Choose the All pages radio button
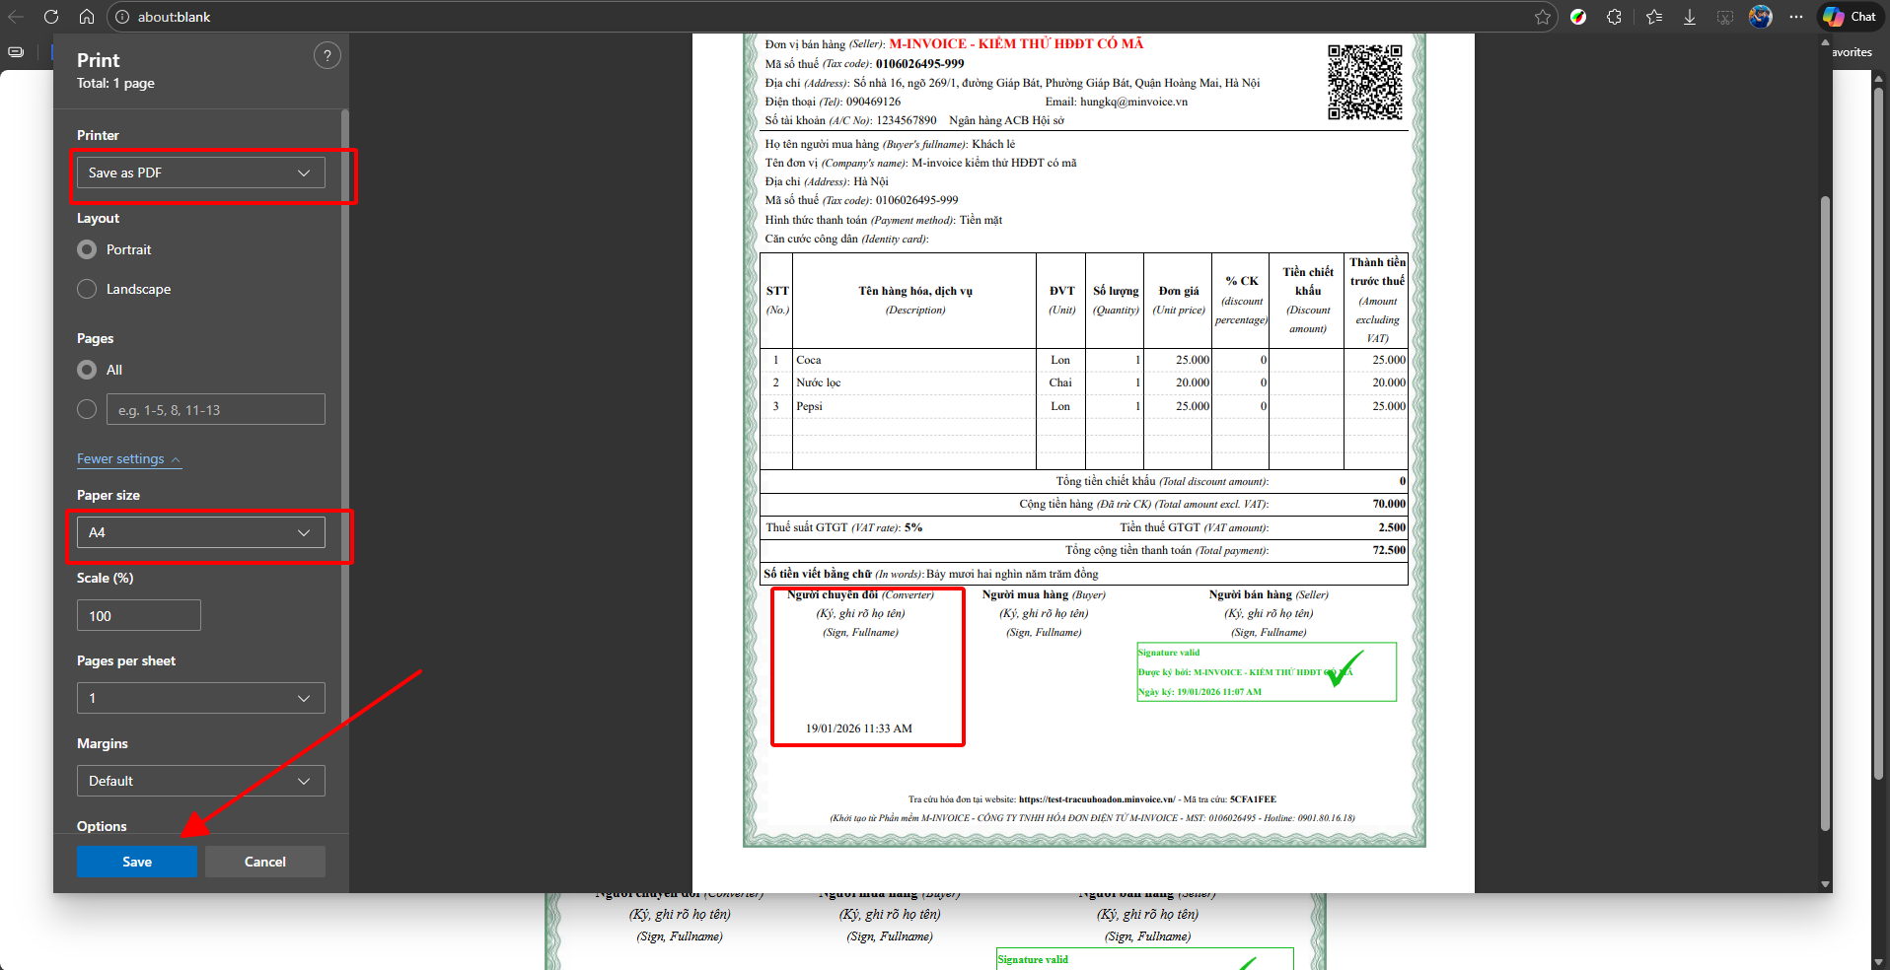1890x970 pixels. 88,370
